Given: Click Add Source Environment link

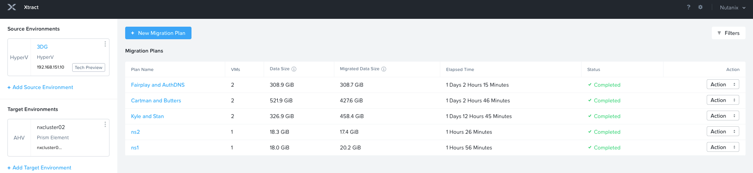Looking at the screenshot, I should [x=40, y=87].
